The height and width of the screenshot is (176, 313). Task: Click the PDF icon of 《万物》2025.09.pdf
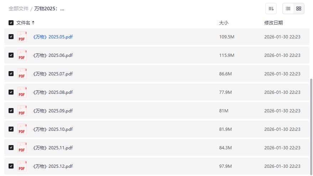click(22, 111)
